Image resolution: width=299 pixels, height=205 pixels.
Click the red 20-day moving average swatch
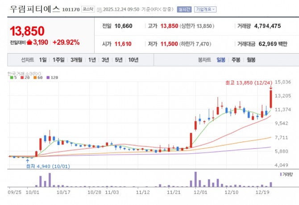pyautogui.click(x=22, y=78)
